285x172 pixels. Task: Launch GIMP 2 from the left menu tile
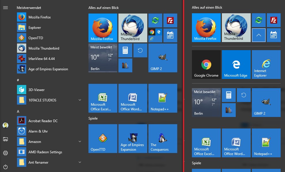click(163, 58)
